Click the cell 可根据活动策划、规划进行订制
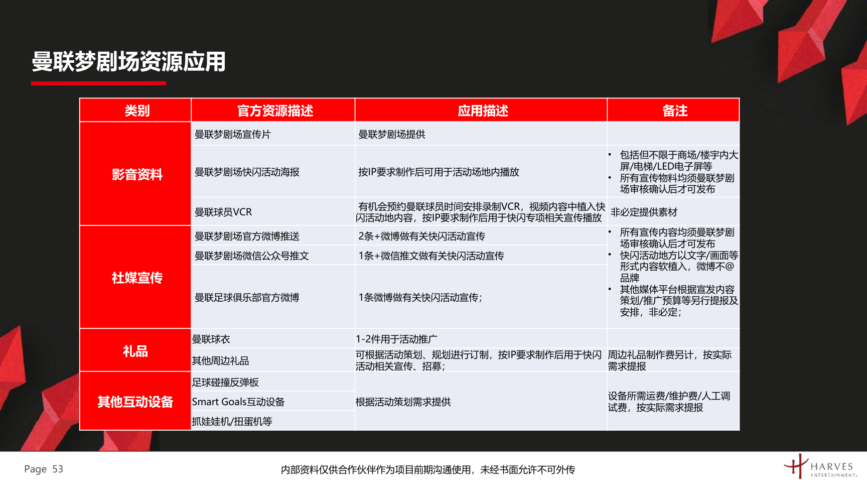This screenshot has height=488, width=867. click(x=481, y=360)
